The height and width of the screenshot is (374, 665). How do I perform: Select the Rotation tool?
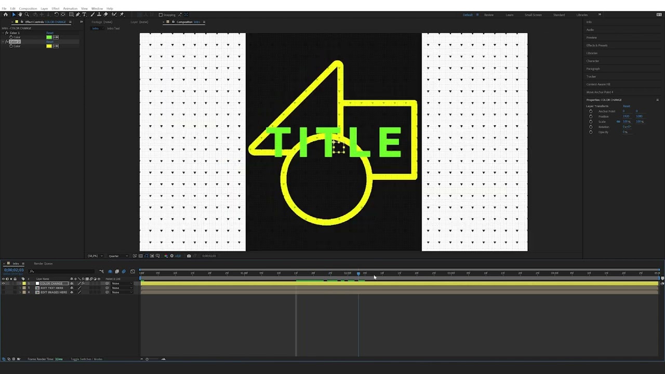(56, 15)
